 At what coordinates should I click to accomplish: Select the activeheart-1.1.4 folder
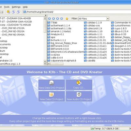(59, 26)
